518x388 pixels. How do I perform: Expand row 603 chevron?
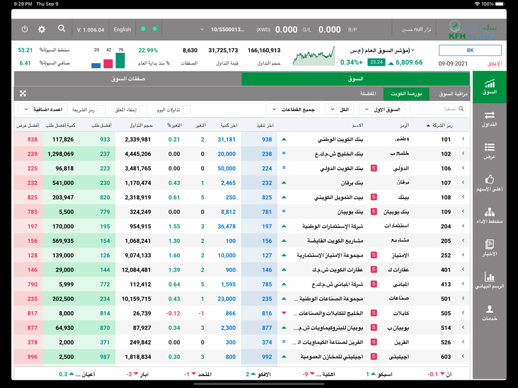[x=463, y=356]
